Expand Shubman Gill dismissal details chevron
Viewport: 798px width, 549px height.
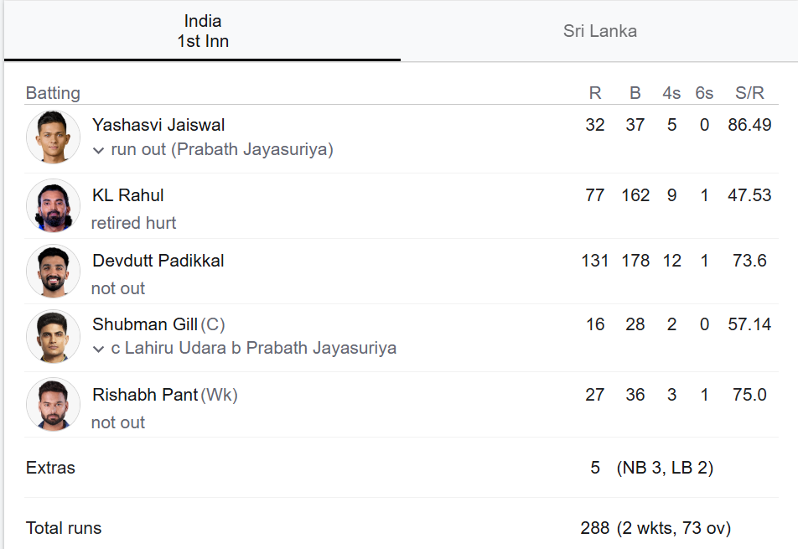[x=99, y=349]
